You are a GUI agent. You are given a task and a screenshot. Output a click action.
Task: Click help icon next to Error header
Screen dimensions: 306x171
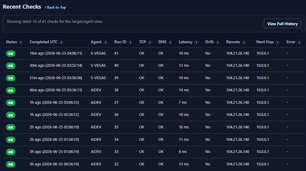pyautogui.click(x=299, y=42)
